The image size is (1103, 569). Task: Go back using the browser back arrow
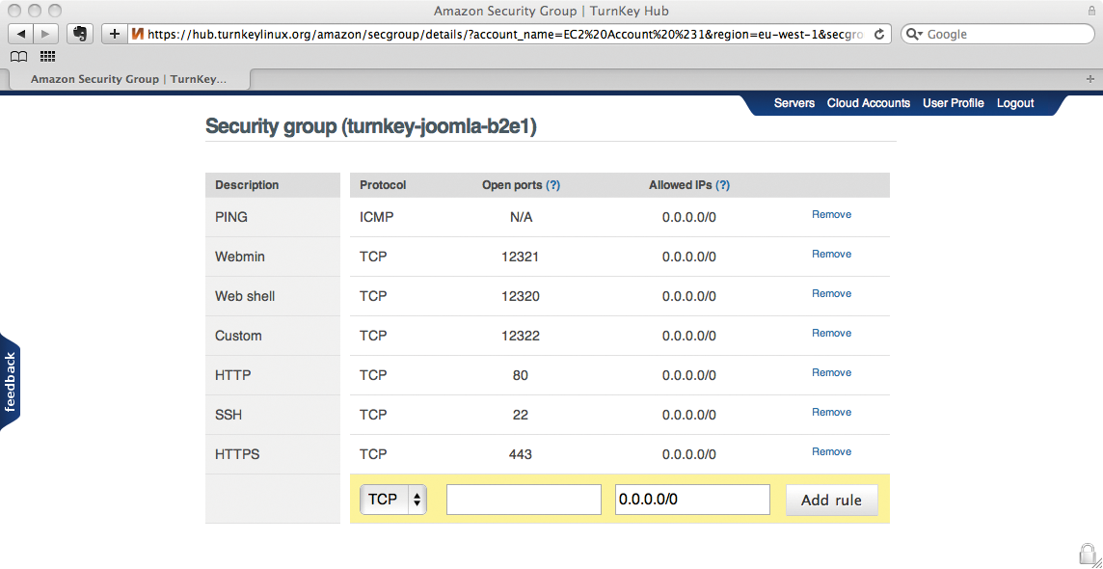(x=21, y=34)
